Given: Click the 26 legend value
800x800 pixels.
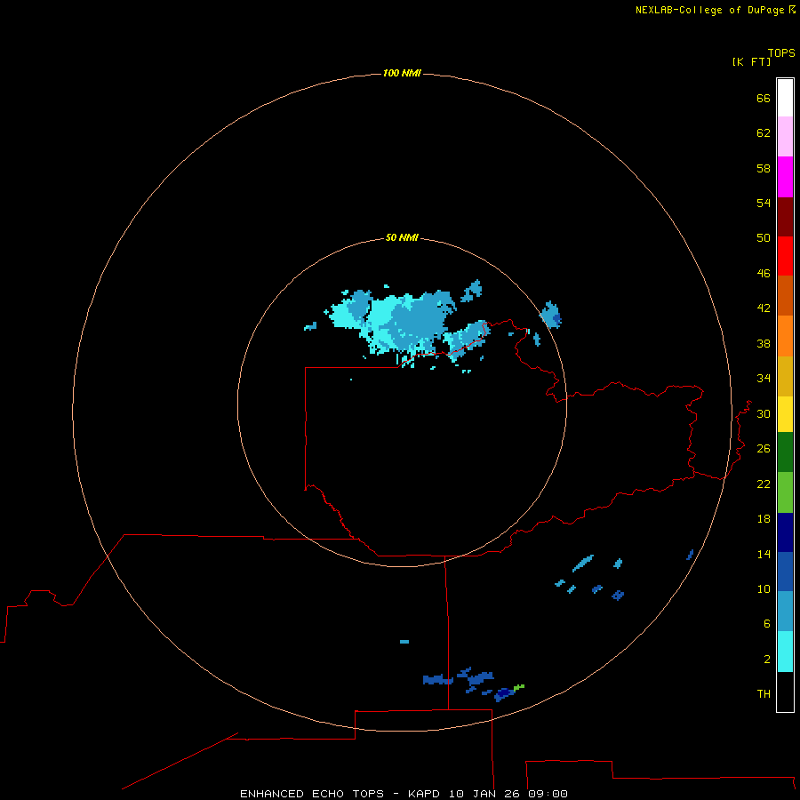Looking at the screenshot, I should tap(764, 449).
